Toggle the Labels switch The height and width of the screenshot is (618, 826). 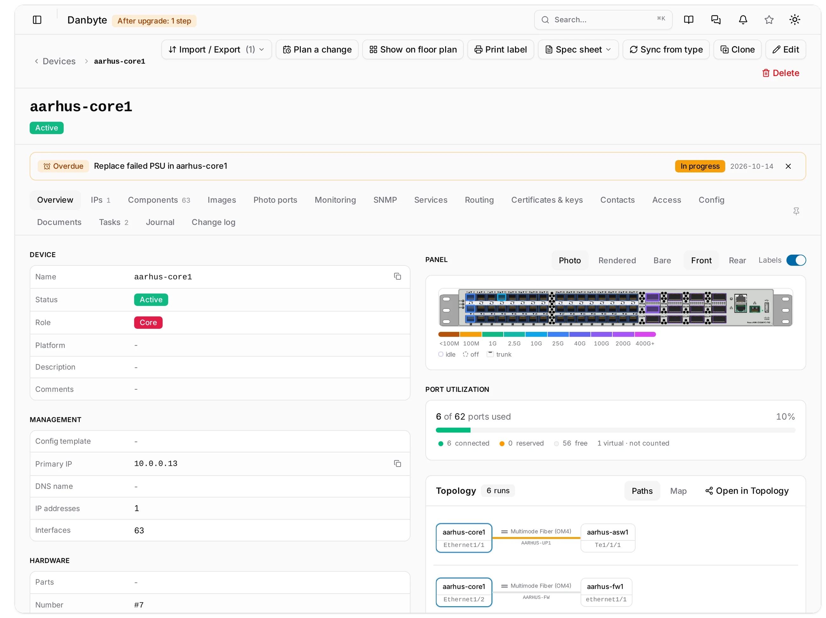coord(796,260)
